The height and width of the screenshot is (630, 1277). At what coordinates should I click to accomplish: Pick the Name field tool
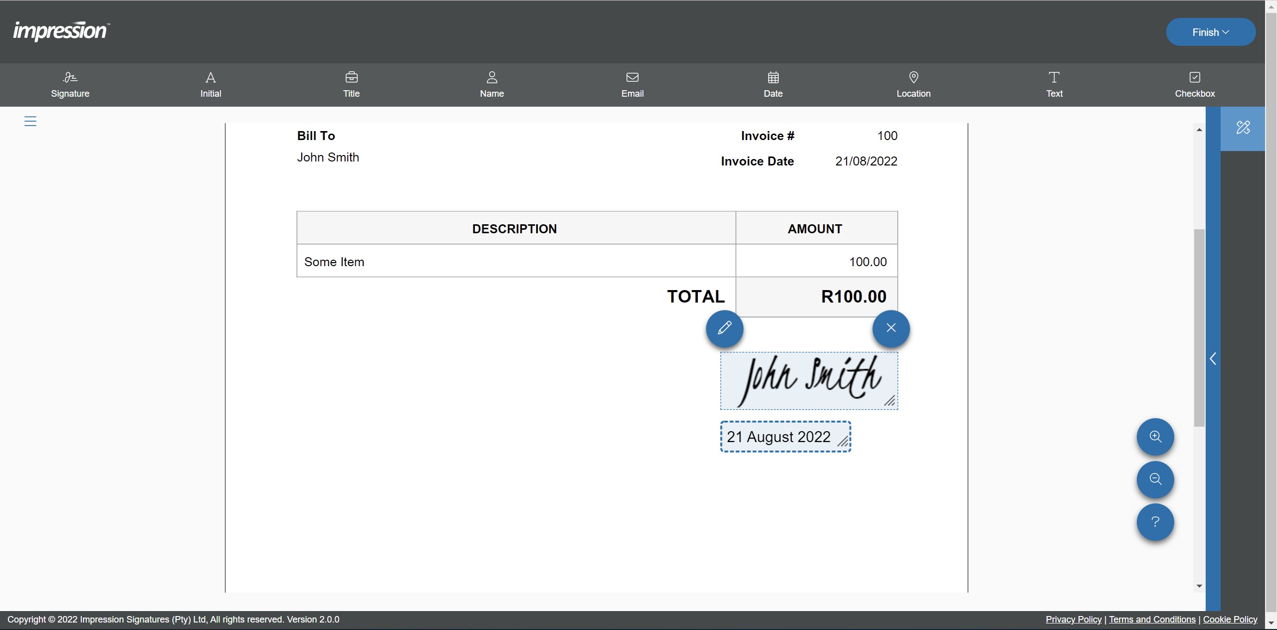pyautogui.click(x=492, y=85)
